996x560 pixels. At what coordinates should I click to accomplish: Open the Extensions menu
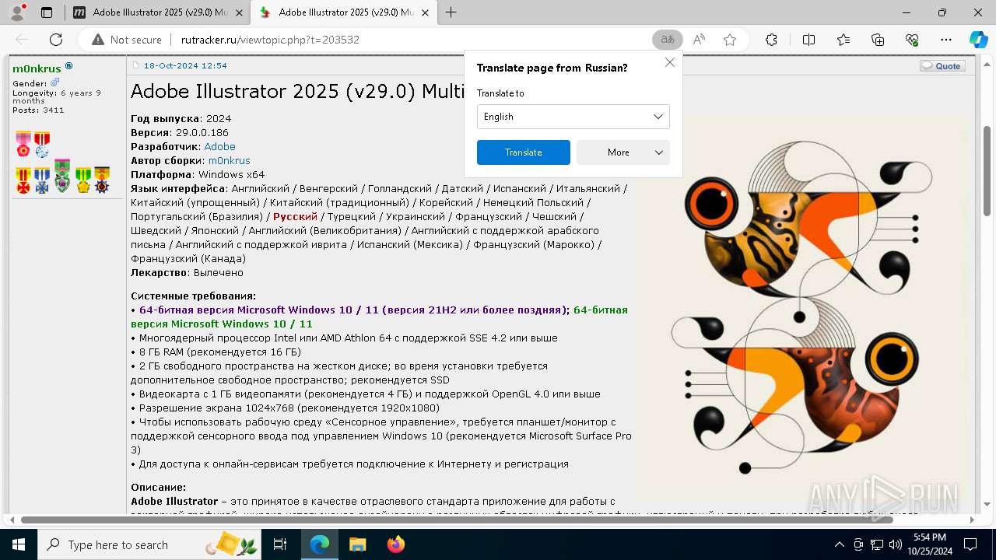(x=771, y=40)
